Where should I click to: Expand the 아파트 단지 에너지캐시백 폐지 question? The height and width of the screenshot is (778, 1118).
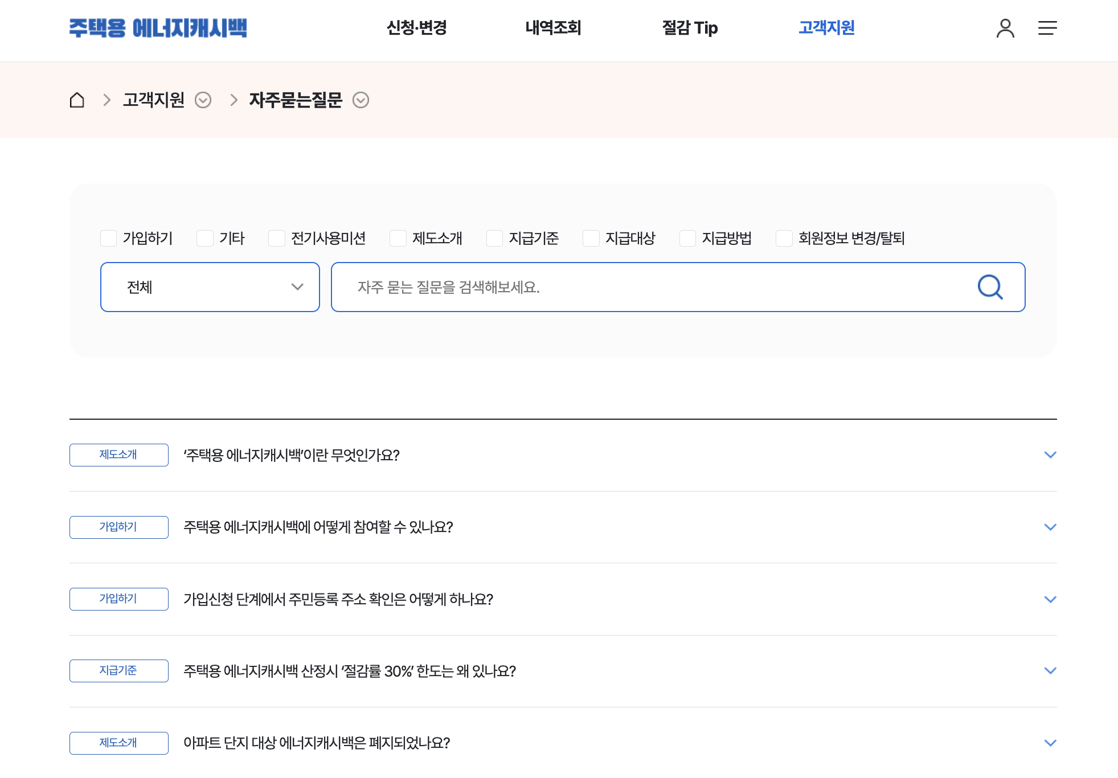[x=1050, y=743]
